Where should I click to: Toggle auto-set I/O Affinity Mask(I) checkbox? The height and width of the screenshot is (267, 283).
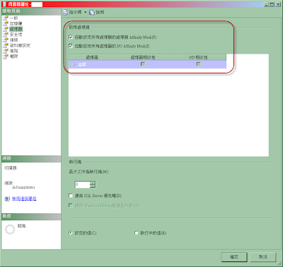71,46
